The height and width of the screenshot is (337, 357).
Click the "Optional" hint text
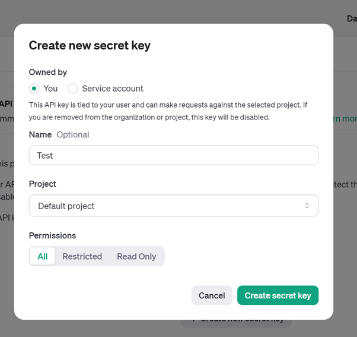pyautogui.click(x=73, y=135)
